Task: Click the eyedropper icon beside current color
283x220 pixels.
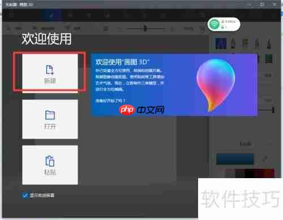Action: click(265, 159)
